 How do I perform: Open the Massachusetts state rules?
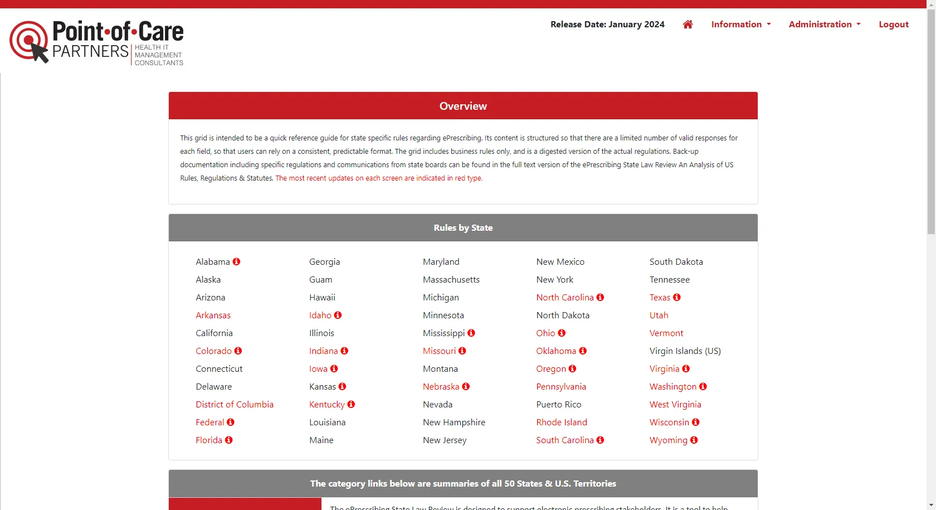(451, 279)
